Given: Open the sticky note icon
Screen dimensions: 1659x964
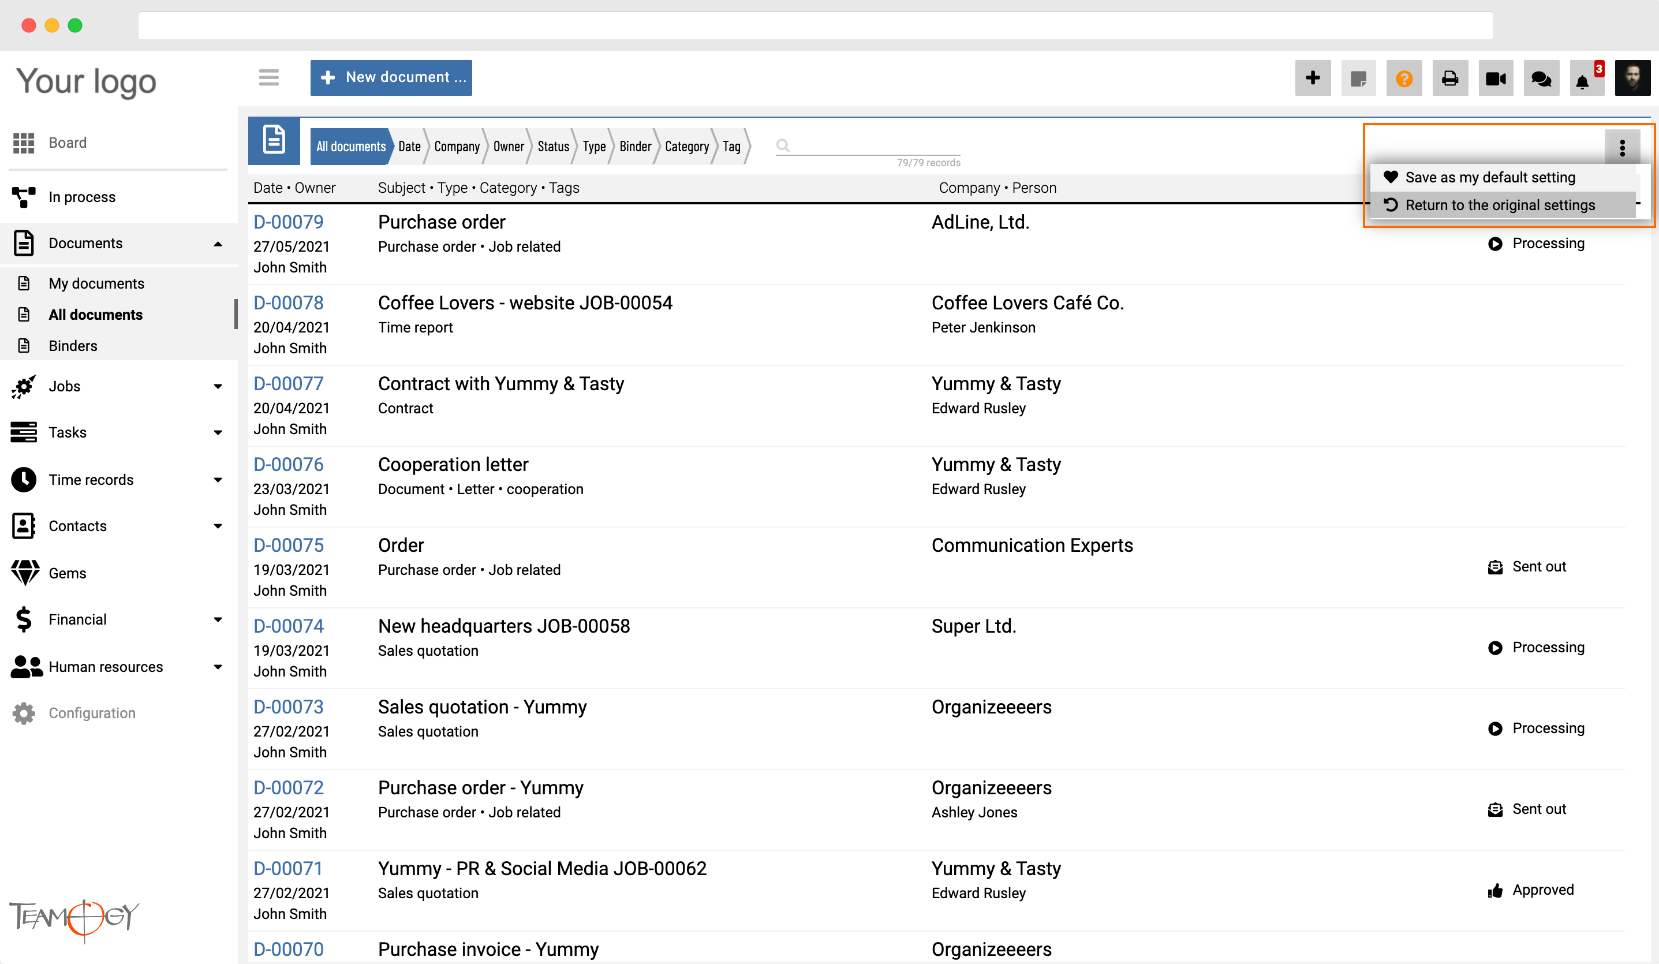Looking at the screenshot, I should click(1358, 79).
